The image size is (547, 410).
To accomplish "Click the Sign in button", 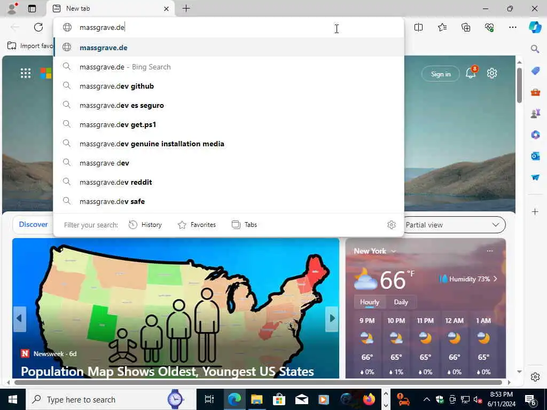I will point(441,74).
